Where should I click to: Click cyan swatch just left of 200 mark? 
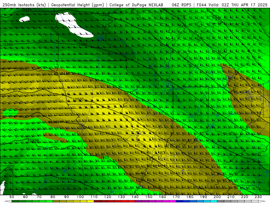tap(214, 201)
